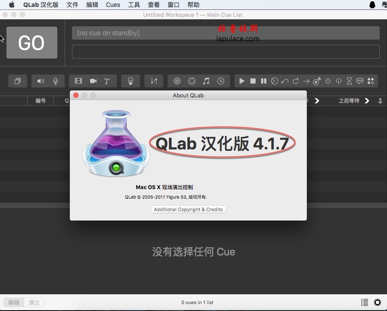This screenshot has width=387, height=311.
Task: Open the 编辑 menu in menu bar
Action: (92, 5)
